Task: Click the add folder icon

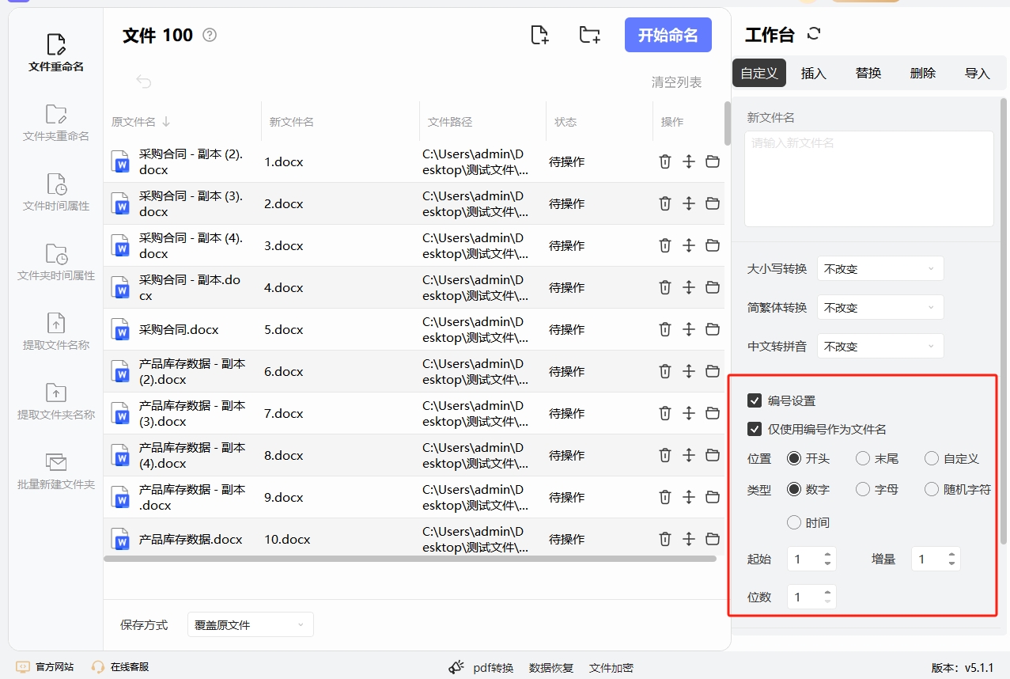Action: (589, 35)
